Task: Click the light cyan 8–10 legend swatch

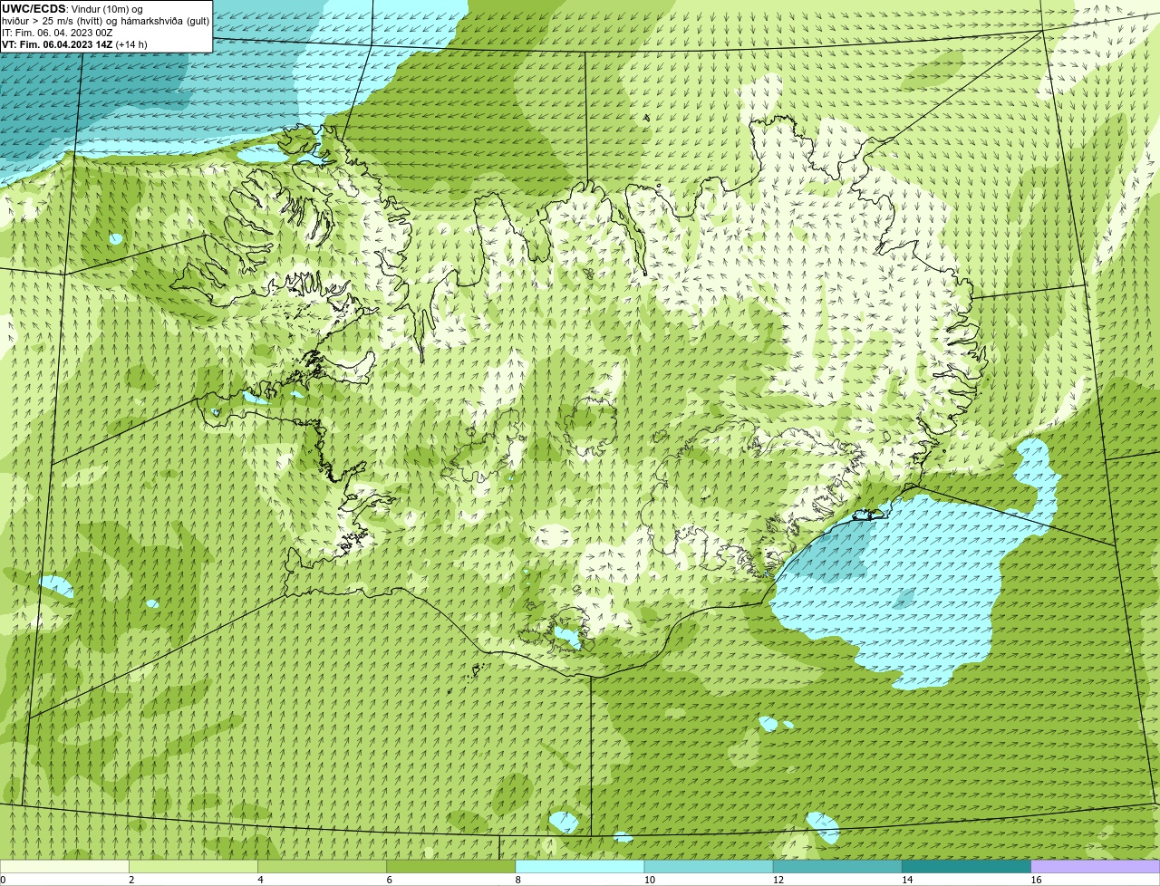Action: click(x=580, y=867)
